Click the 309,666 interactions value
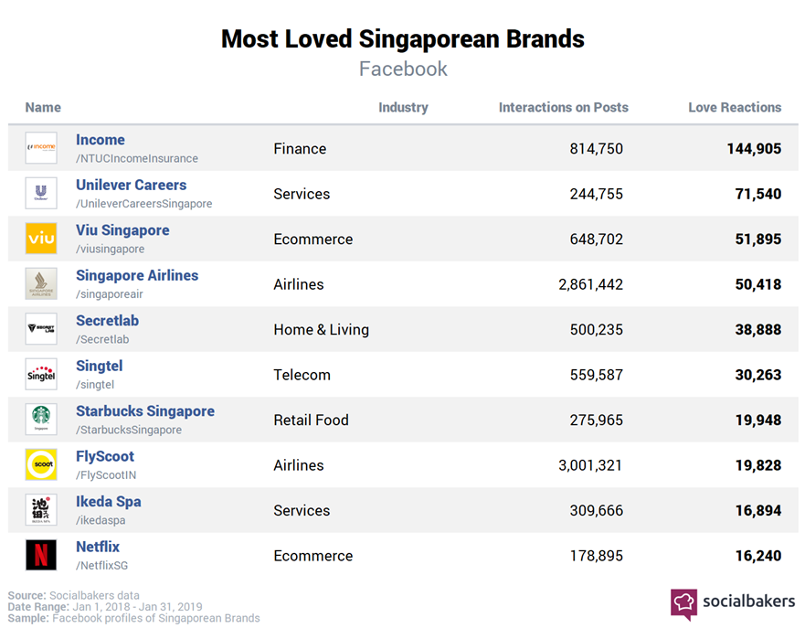Image resolution: width=805 pixels, height=628 pixels. pos(597,510)
